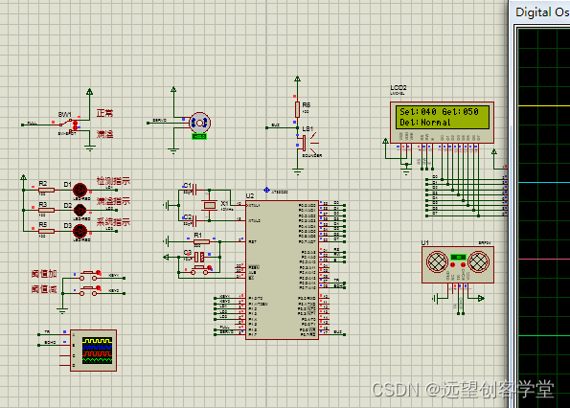Click the power arrow left of R2
Viewport: 570px width, 408px height.
click(24, 177)
